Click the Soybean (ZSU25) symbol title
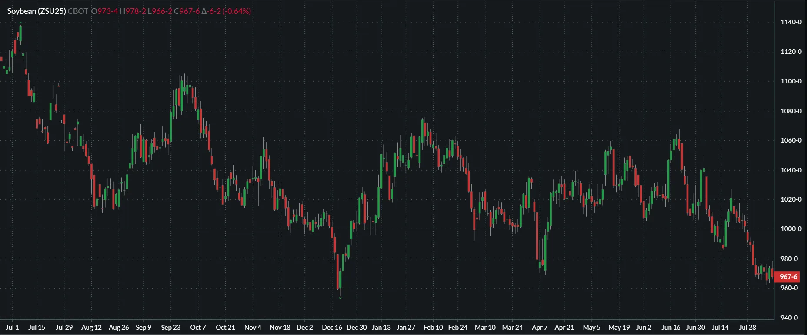The width and height of the screenshot is (807, 335). (x=37, y=11)
